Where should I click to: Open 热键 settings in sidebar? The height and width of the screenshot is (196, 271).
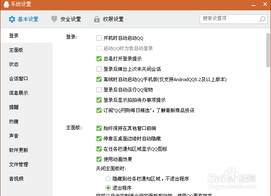(26, 122)
